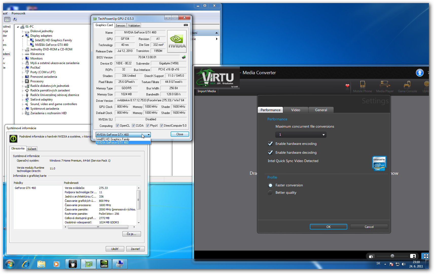The width and height of the screenshot is (434, 274).
Task: Click the large thumbnail size icon
Action: (413, 256)
